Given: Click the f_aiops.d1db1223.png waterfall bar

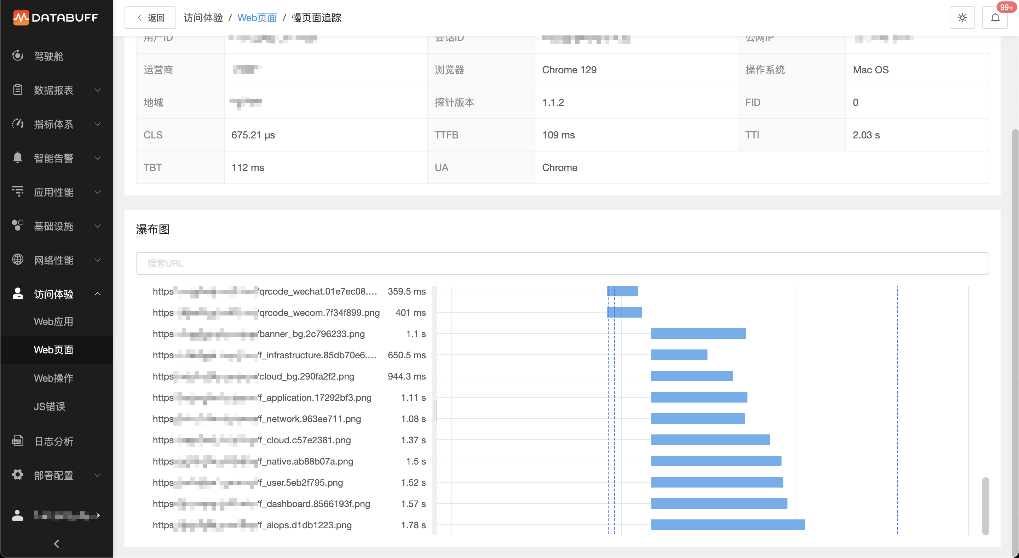Looking at the screenshot, I should click(728, 525).
